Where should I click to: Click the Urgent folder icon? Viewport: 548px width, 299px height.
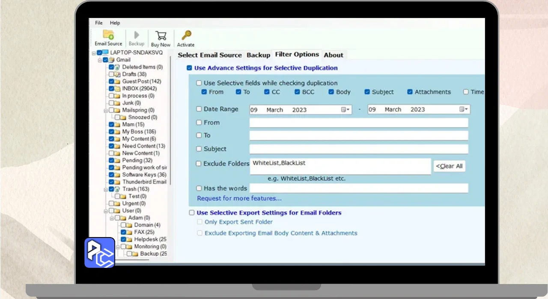[x=117, y=203]
